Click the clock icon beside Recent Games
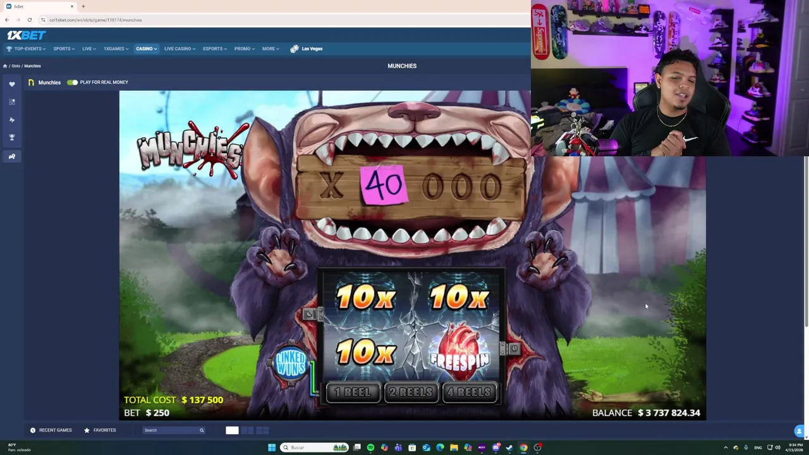The image size is (809, 455). 33,430
